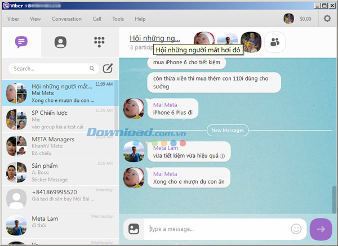Screen dimensions: 338x246
Task: Click the Viber logo in title bar
Action: (x=6, y=6)
